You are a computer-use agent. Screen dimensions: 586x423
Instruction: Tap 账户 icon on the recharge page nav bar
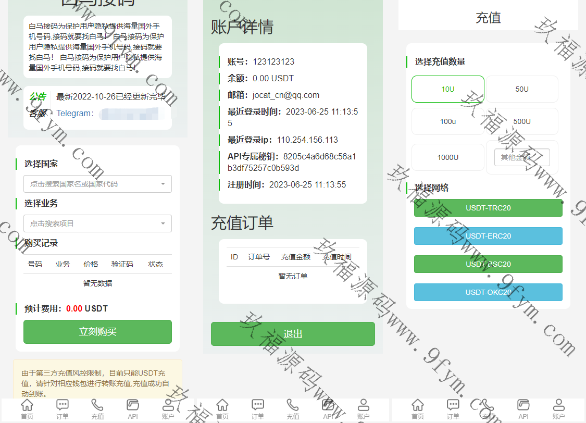pos(558,405)
